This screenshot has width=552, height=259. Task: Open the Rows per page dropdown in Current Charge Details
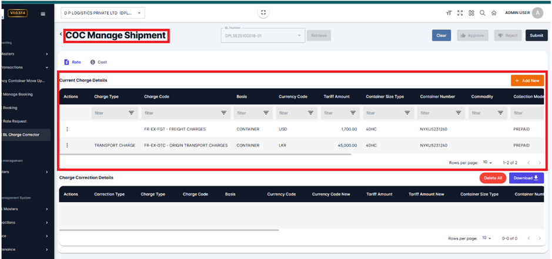click(x=487, y=162)
